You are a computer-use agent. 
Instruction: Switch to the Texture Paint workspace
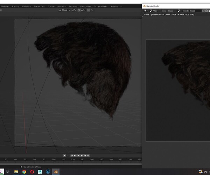click(39, 6)
